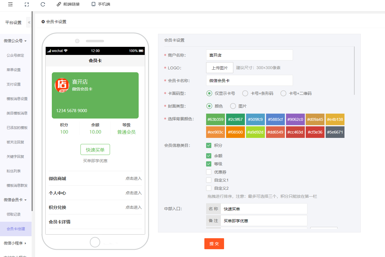Open 领取记录 menu item
This screenshot has width=385, height=257.
tap(14, 214)
